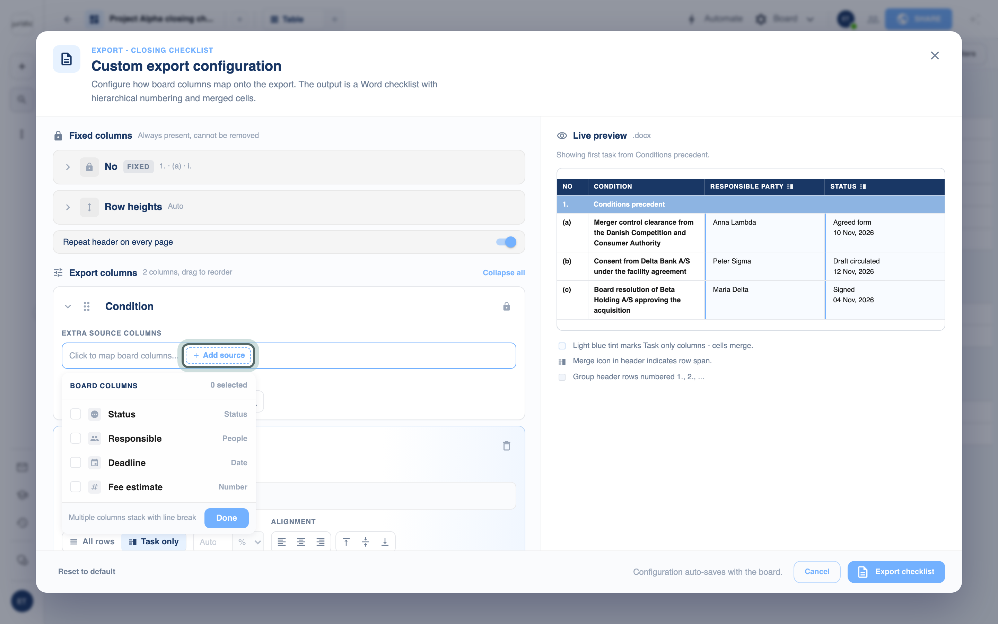The height and width of the screenshot is (624, 998).
Task: Click the Export columns sliders icon
Action: 58,272
